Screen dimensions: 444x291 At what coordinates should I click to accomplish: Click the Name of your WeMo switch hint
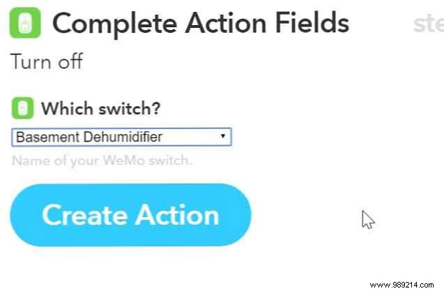pyautogui.click(x=102, y=161)
